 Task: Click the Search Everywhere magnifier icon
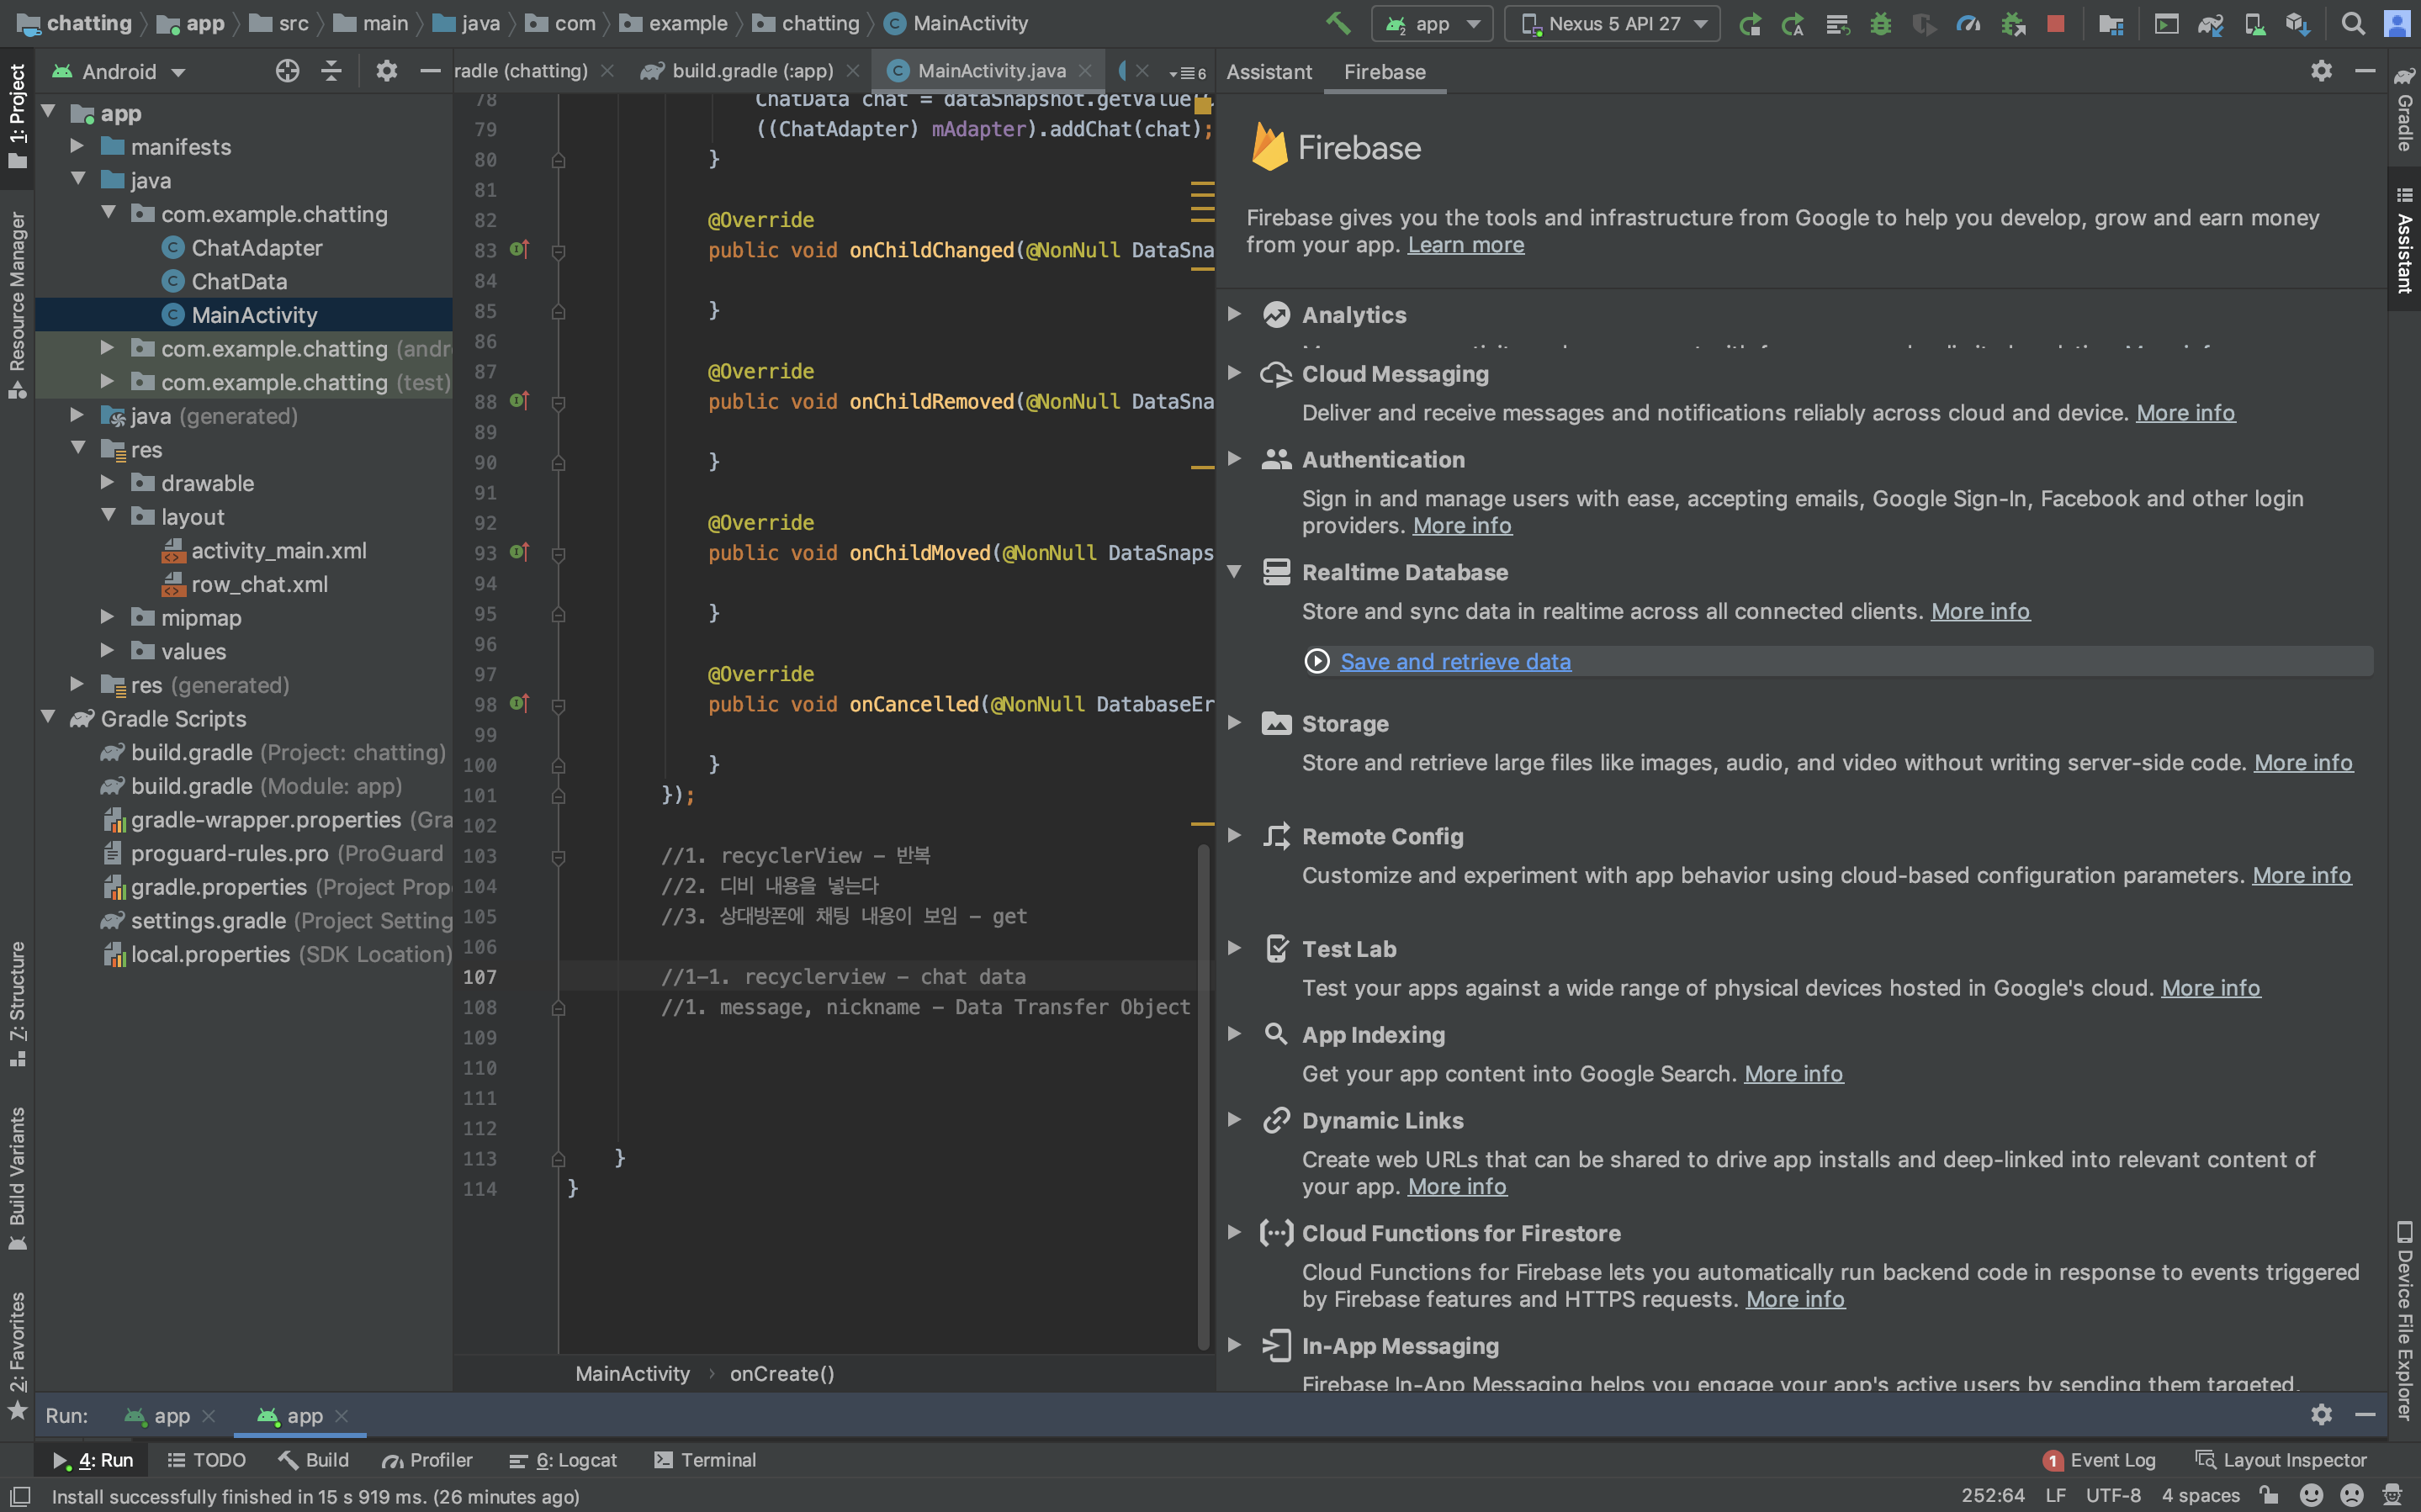click(2353, 23)
